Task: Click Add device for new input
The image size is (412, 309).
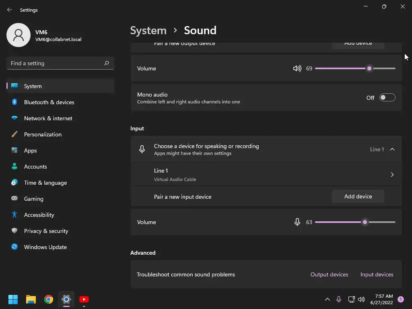Action: 358,197
